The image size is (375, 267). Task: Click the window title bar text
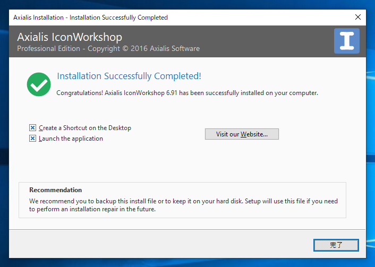[90, 18]
